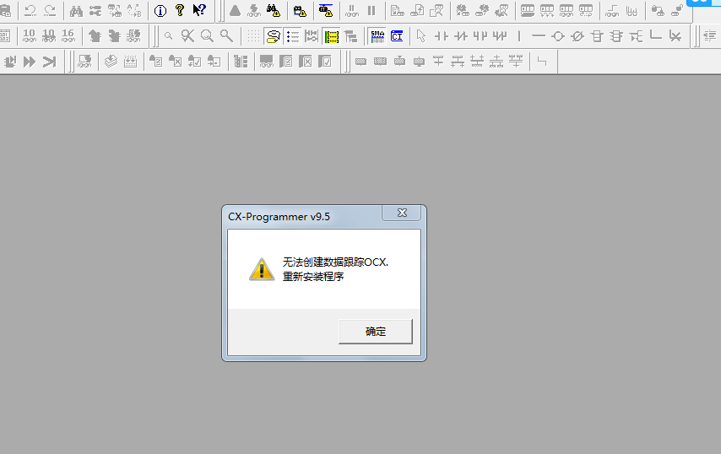Click the Redo arrow icon

tap(50, 11)
